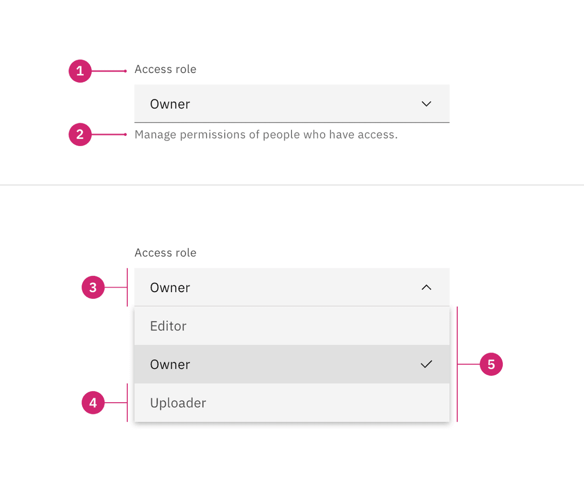
Task: Click the pink vertical bracket beside badge 5
Action: pos(457,335)
